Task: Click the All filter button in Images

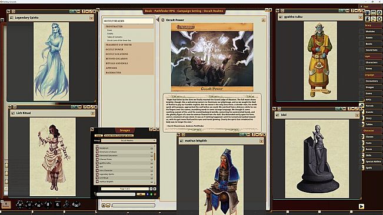Action: (141, 194)
